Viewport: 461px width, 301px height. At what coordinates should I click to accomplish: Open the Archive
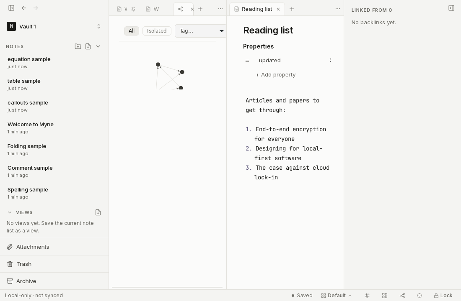[x=54, y=281]
